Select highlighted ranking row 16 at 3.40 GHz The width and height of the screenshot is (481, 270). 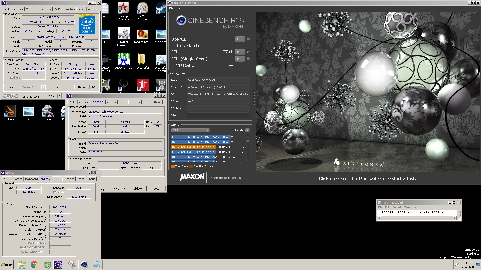click(208, 147)
